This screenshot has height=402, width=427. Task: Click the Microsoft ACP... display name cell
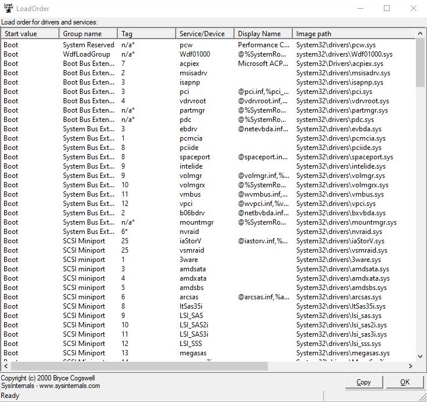point(263,64)
